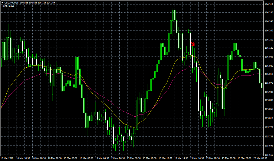Click the 19 Mar 20:30 time label

(229, 158)
